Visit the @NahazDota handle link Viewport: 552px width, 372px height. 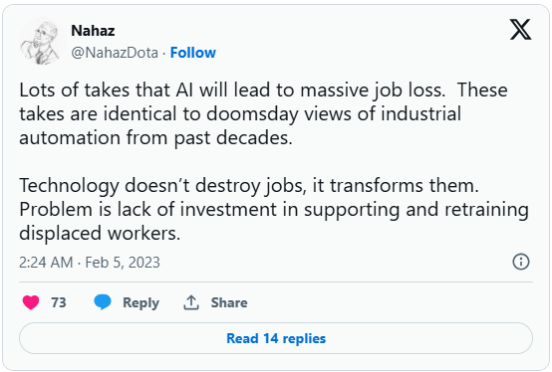pyautogui.click(x=115, y=53)
